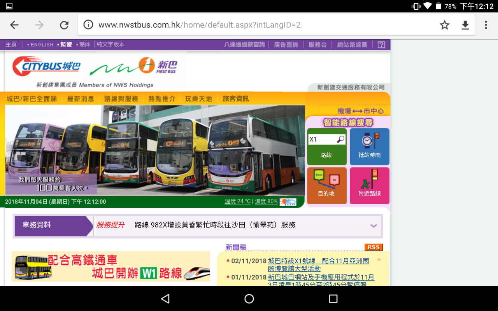Switch language to 簡体
This screenshot has height=311, width=498.
(x=84, y=45)
